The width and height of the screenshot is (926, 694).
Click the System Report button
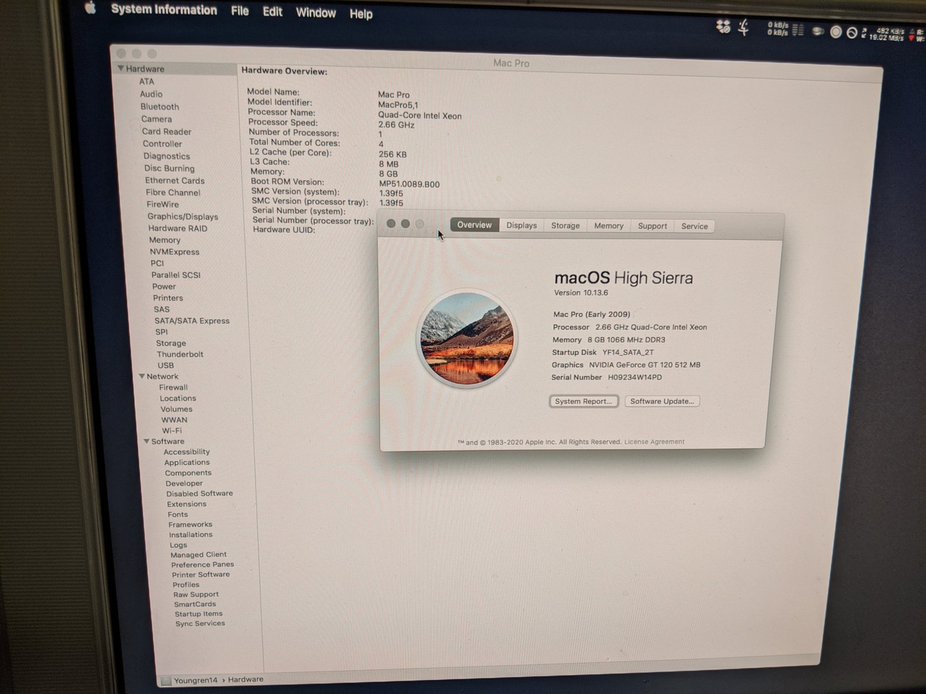tap(583, 401)
